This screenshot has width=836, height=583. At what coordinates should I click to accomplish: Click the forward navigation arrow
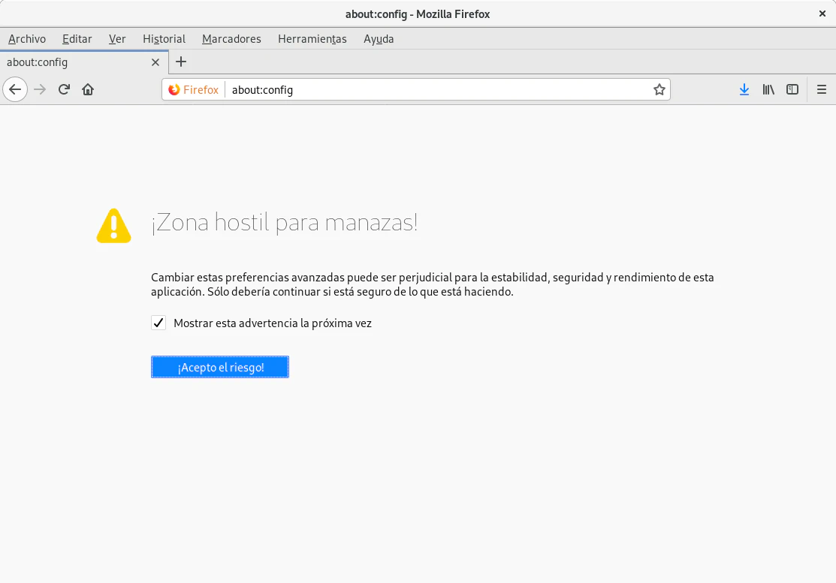pyautogui.click(x=40, y=89)
